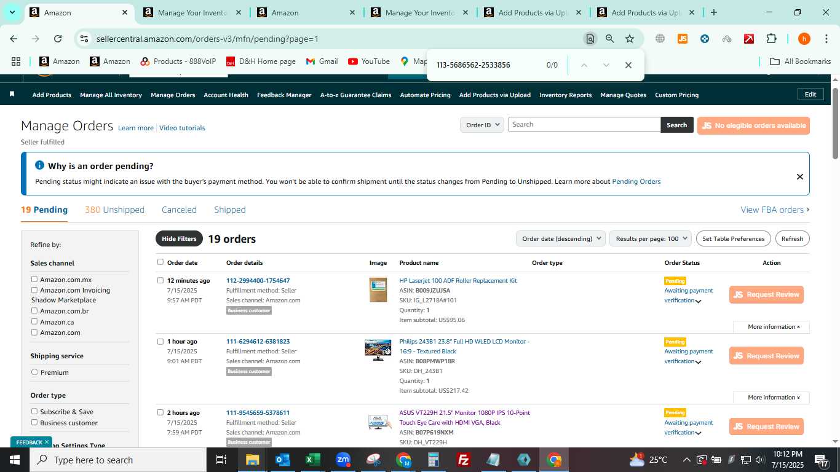This screenshot has height=472, width=840.
Task: Click the Edit button in navigation bar
Action: tap(810, 95)
